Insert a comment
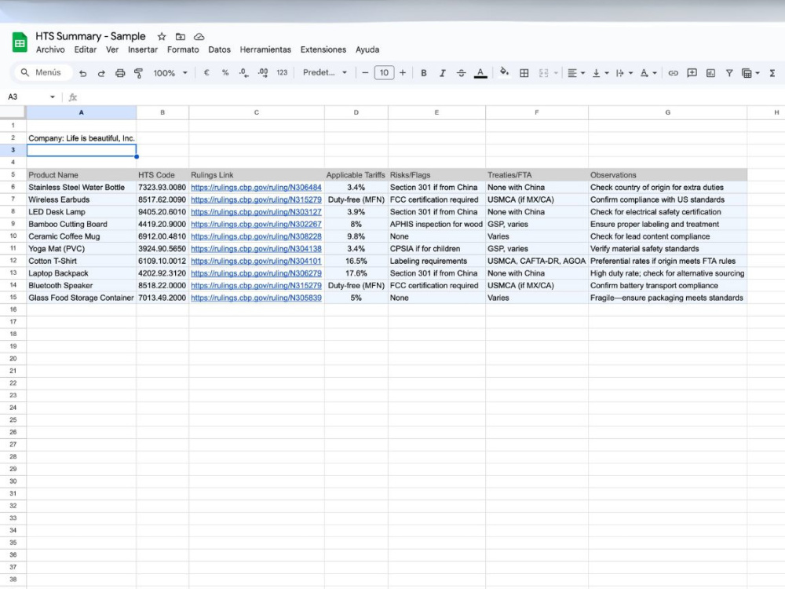The image size is (785, 589). point(692,73)
